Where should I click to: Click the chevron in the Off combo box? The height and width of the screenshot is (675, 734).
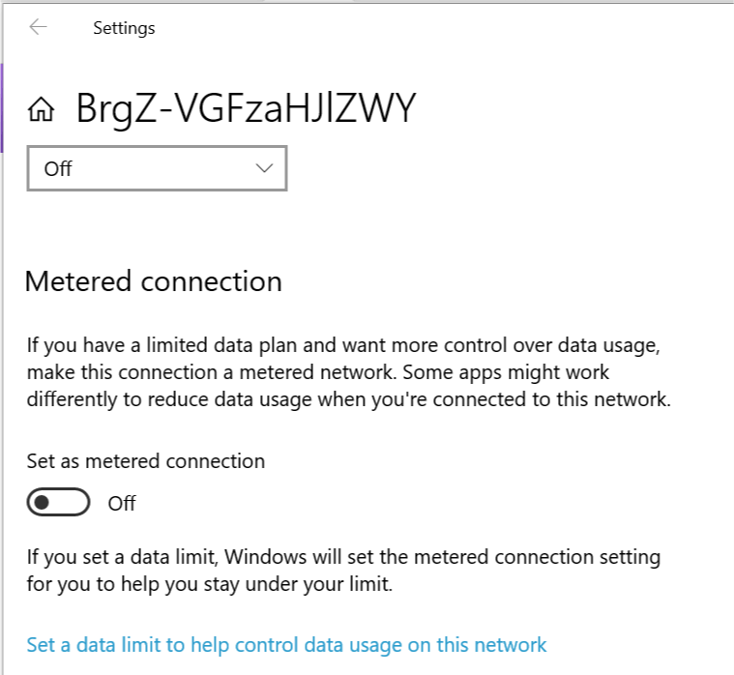tap(264, 168)
